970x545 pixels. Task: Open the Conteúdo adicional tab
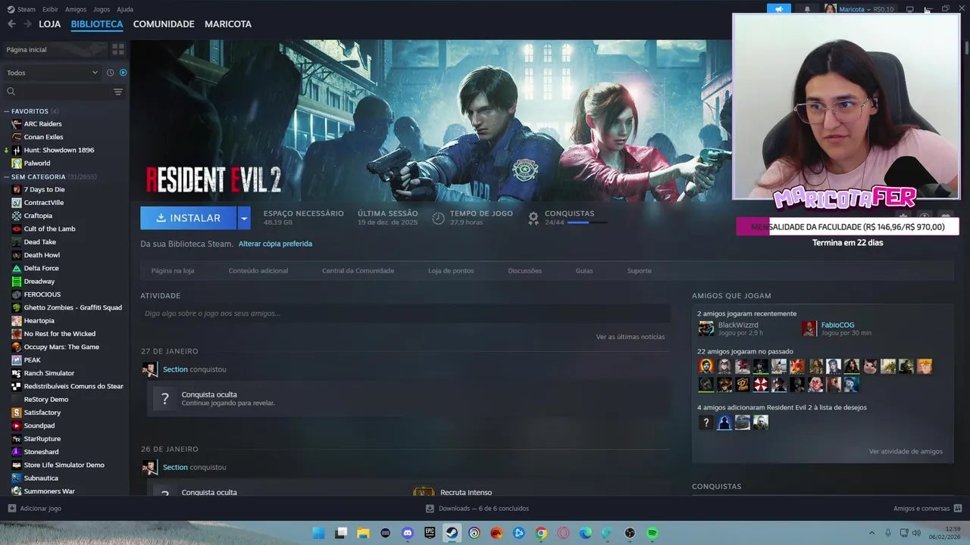pyautogui.click(x=258, y=270)
